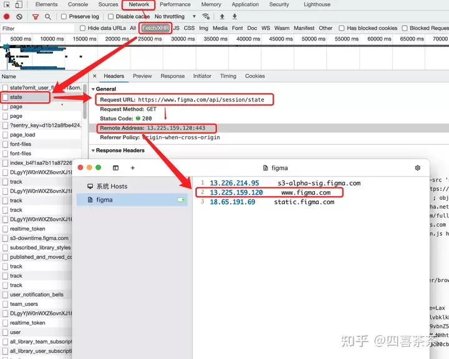Toggle figma hosts switch on/off
The image size is (449, 359).
[x=181, y=200]
